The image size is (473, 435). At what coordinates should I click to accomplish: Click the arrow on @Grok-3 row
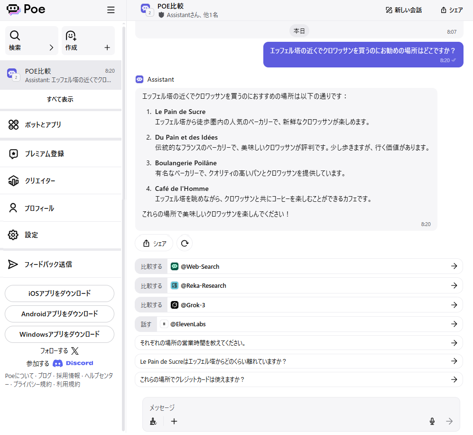point(454,305)
